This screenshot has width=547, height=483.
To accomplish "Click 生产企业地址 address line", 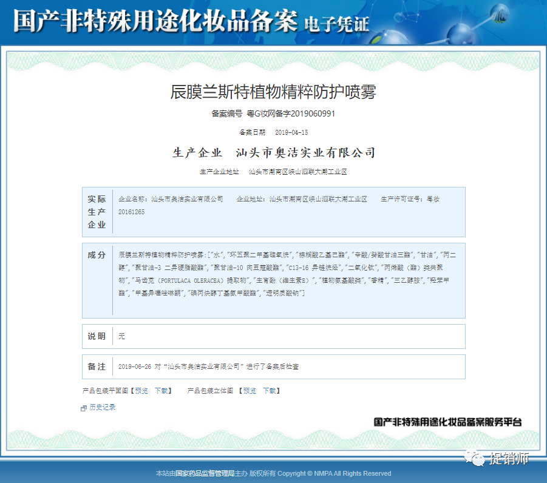I will (273, 172).
